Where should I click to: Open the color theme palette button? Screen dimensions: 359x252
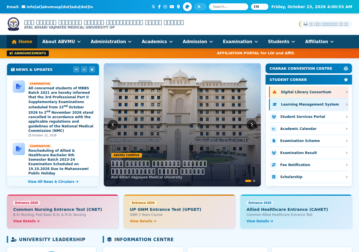point(187,7)
